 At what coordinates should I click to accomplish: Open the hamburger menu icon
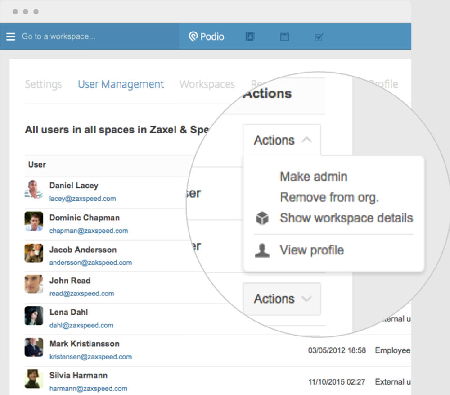(x=11, y=36)
